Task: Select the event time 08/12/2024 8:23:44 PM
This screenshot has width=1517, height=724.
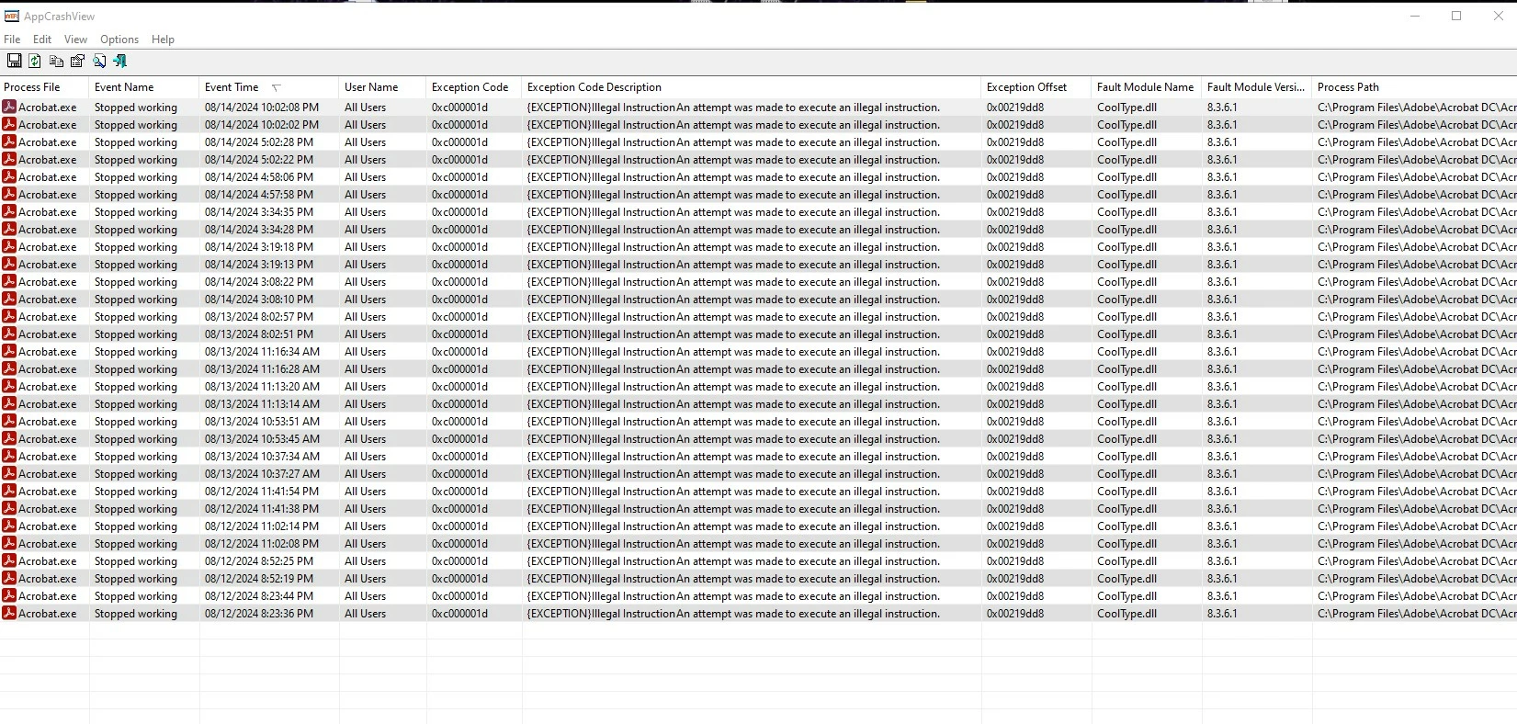Action: 259,596
